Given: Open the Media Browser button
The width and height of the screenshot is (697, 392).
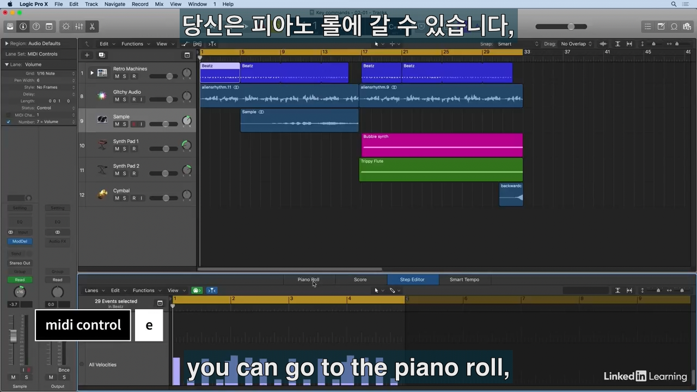Looking at the screenshot, I should click(687, 26).
